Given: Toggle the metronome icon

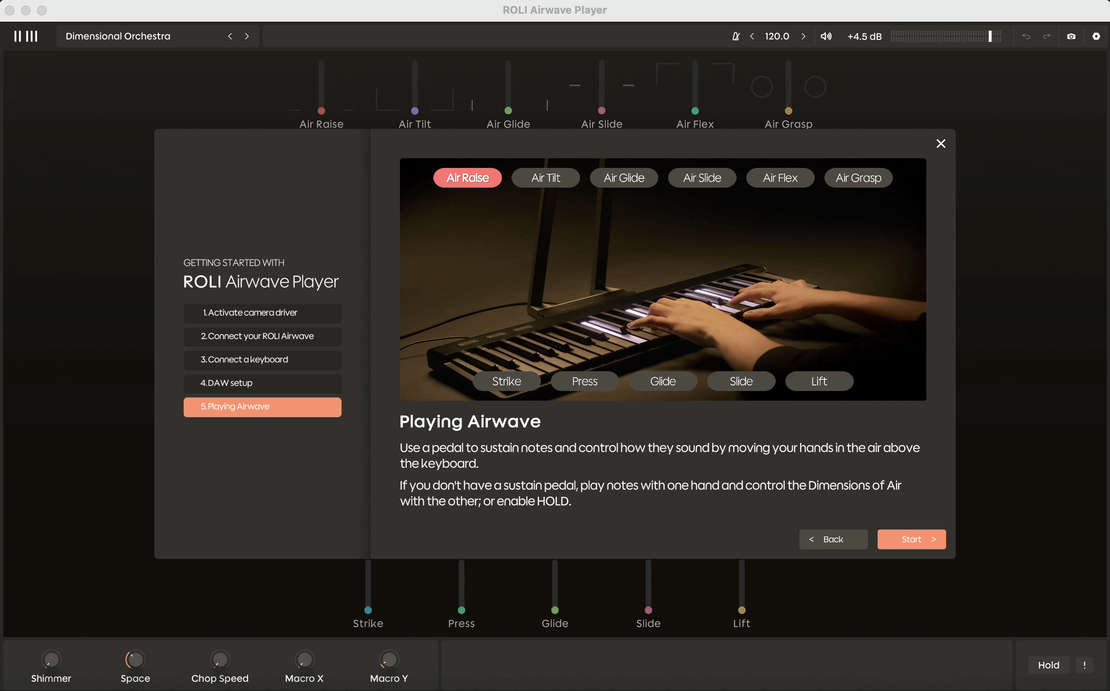Looking at the screenshot, I should (x=736, y=36).
